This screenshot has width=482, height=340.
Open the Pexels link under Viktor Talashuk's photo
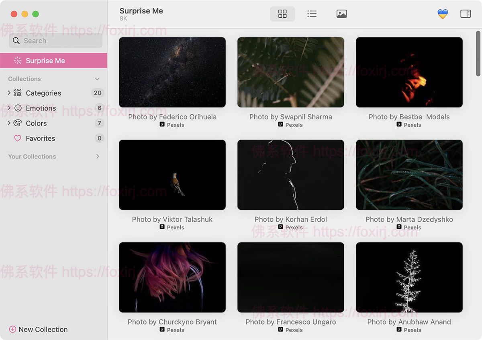coord(172,227)
